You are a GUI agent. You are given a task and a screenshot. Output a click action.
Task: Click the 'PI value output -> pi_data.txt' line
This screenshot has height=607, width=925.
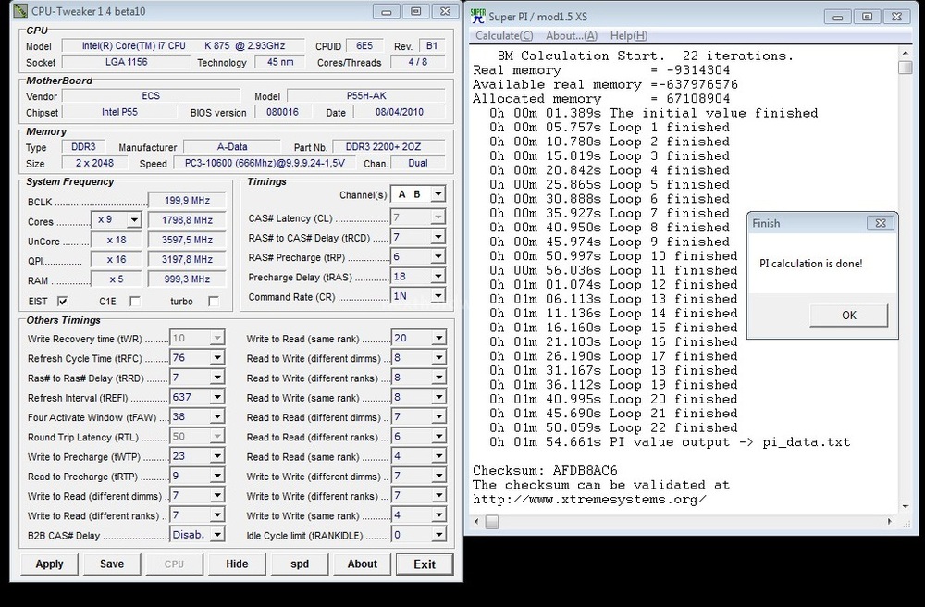(x=670, y=442)
